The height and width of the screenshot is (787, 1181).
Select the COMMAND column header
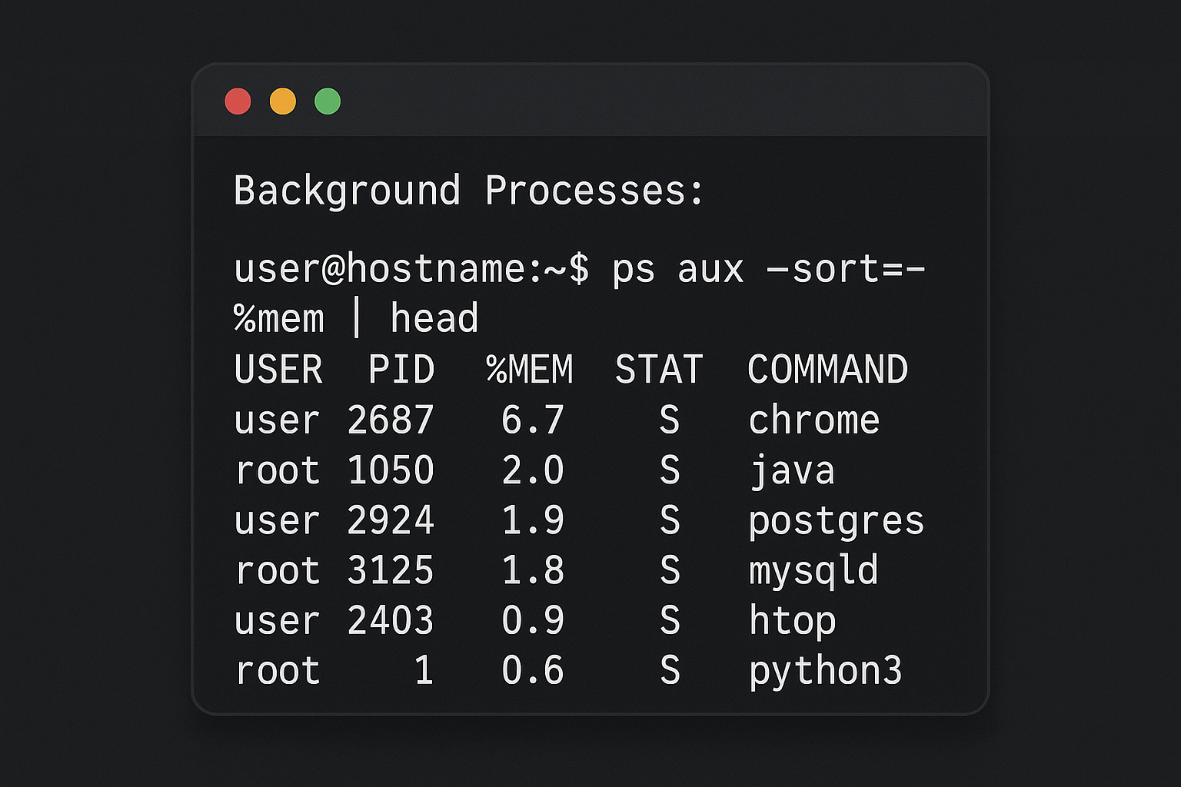click(x=827, y=370)
